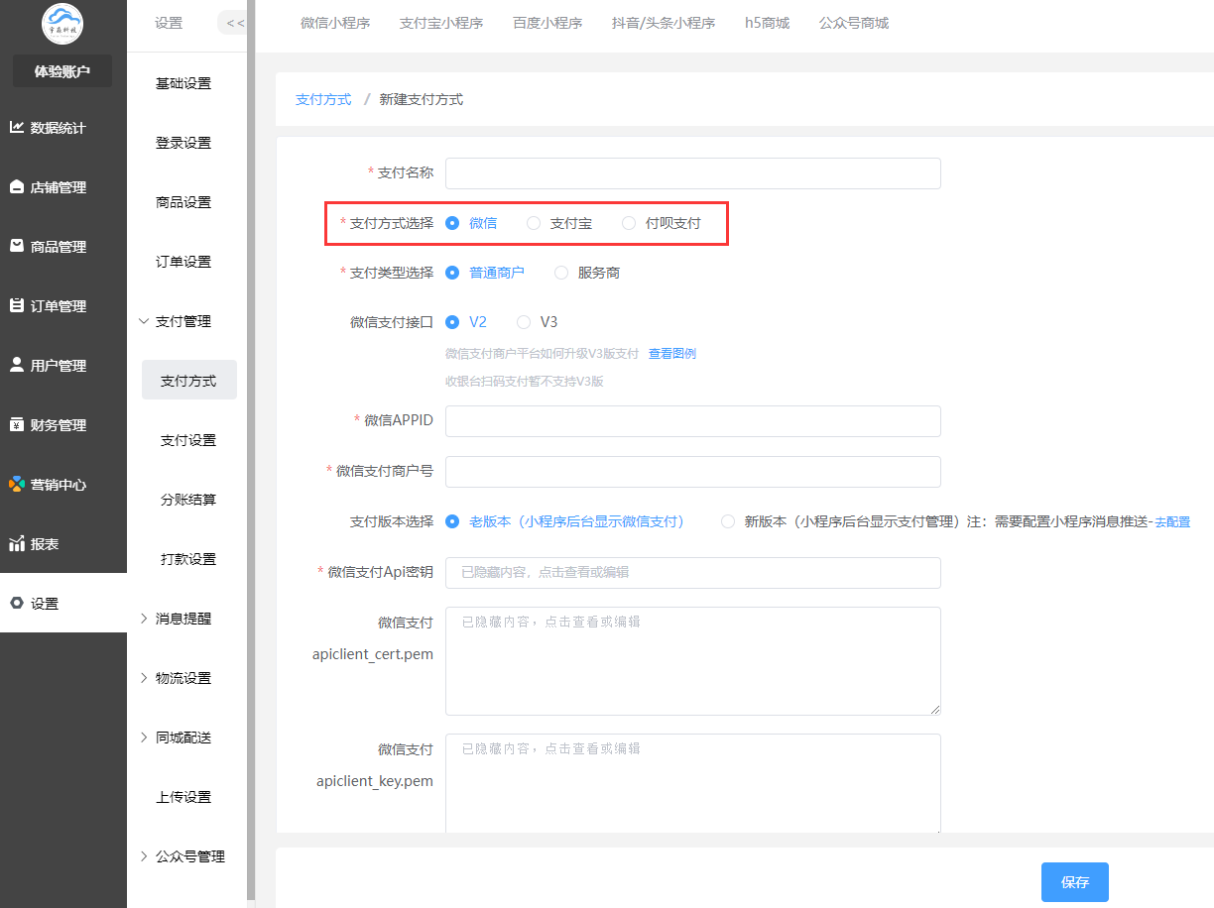This screenshot has height=908, width=1214.
Task: Click the 用户管理 person icon
Action: 17,365
